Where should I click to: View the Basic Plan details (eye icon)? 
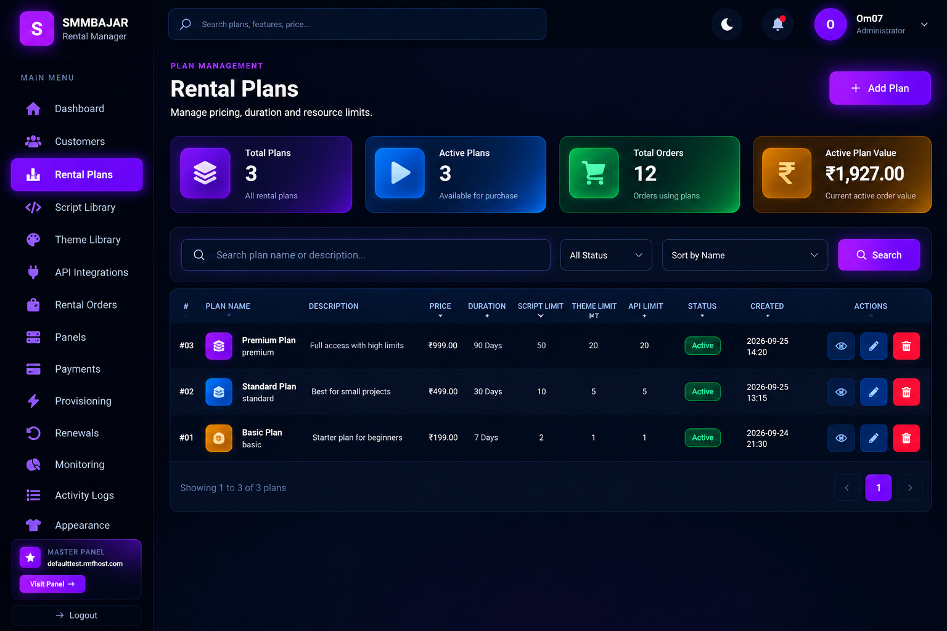[841, 438]
